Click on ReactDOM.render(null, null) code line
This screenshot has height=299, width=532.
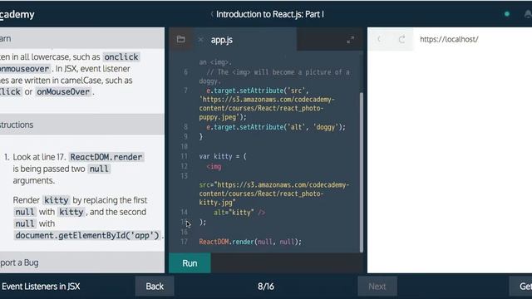coord(250,242)
